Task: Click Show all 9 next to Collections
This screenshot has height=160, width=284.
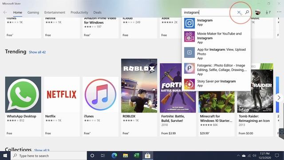Action: point(42,150)
